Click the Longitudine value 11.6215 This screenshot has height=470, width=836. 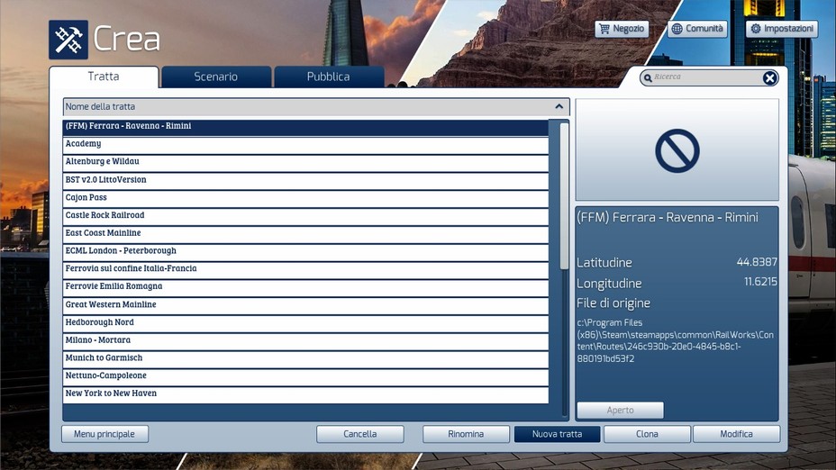[760, 282]
